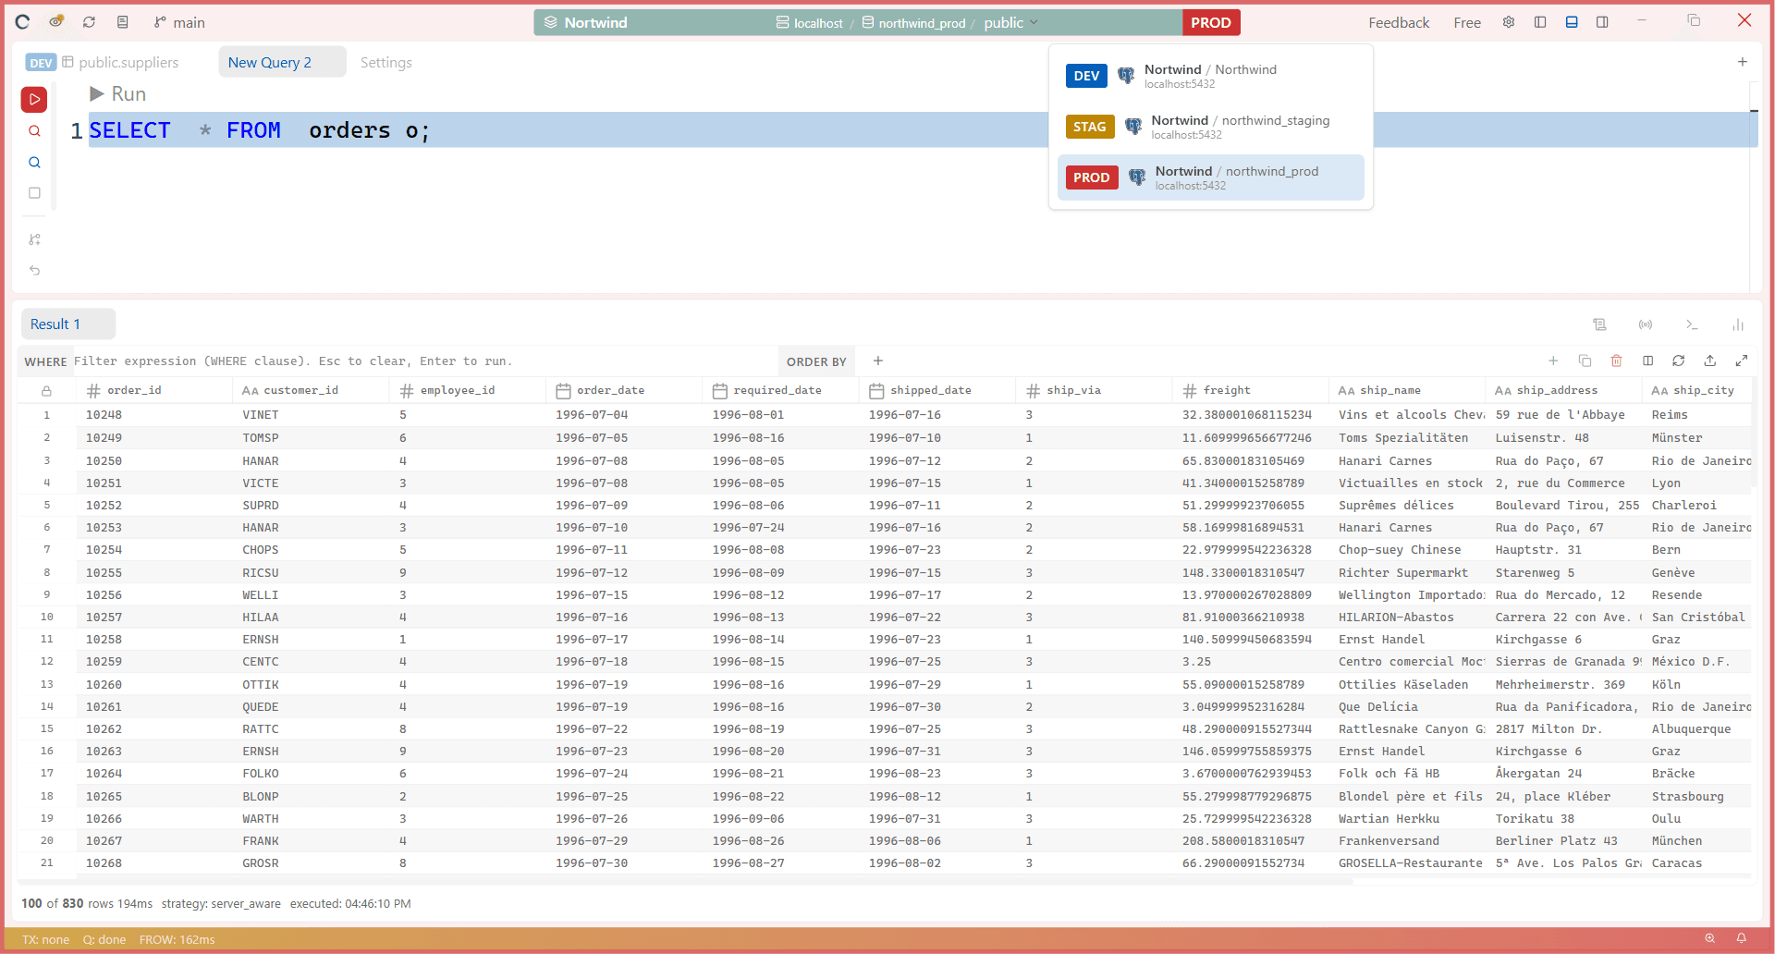Click the Feedback link
This screenshot has width=1775, height=954.
coord(1399,22)
